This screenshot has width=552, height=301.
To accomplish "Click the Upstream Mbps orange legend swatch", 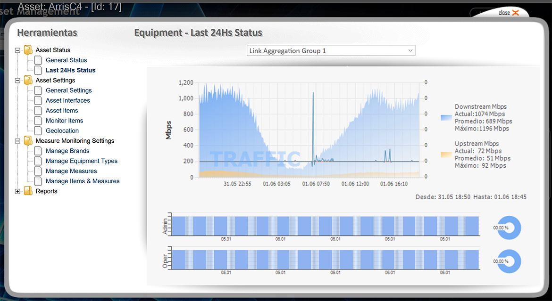I will pyautogui.click(x=446, y=155).
